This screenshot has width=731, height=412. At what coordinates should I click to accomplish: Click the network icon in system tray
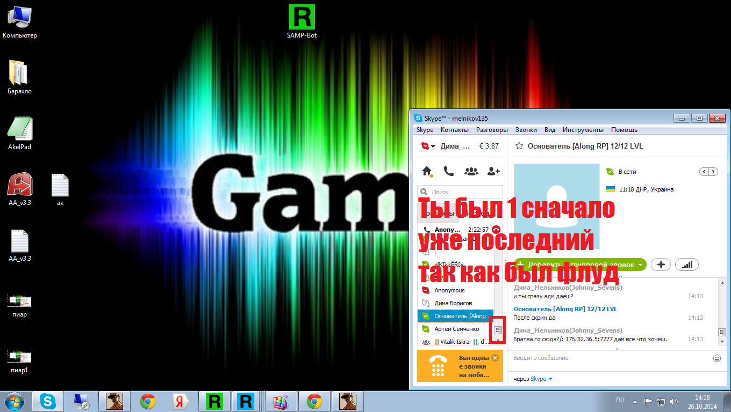[x=661, y=401]
